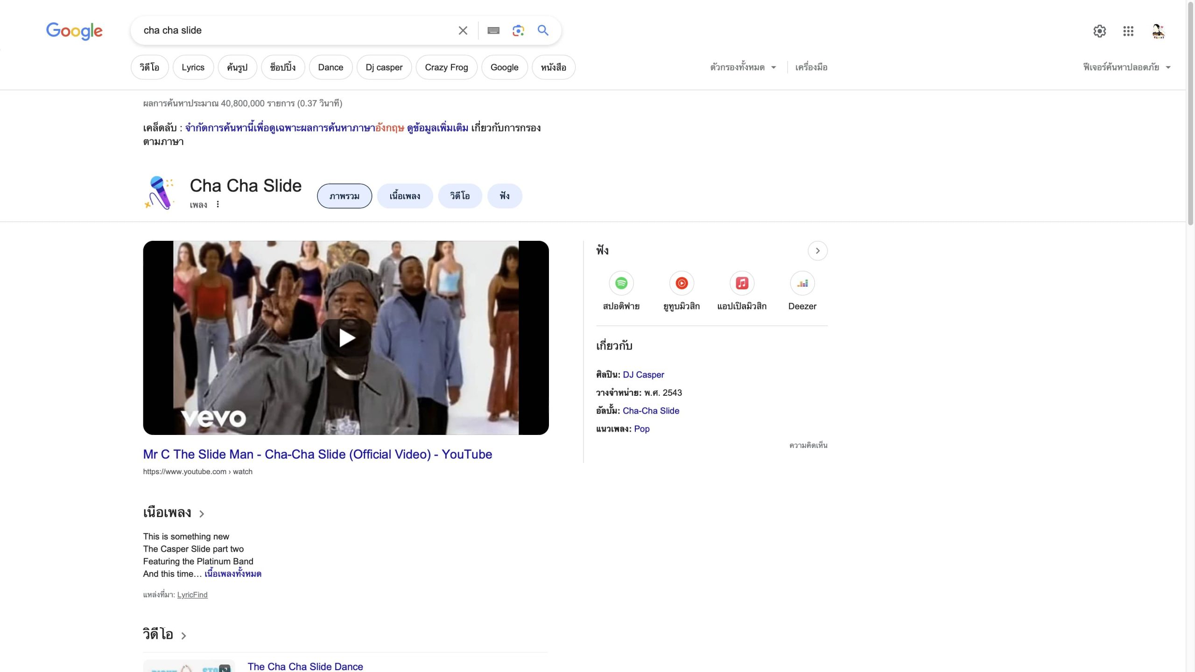Search by image with Google Lens
This screenshot has width=1195, height=672.
pos(518,31)
